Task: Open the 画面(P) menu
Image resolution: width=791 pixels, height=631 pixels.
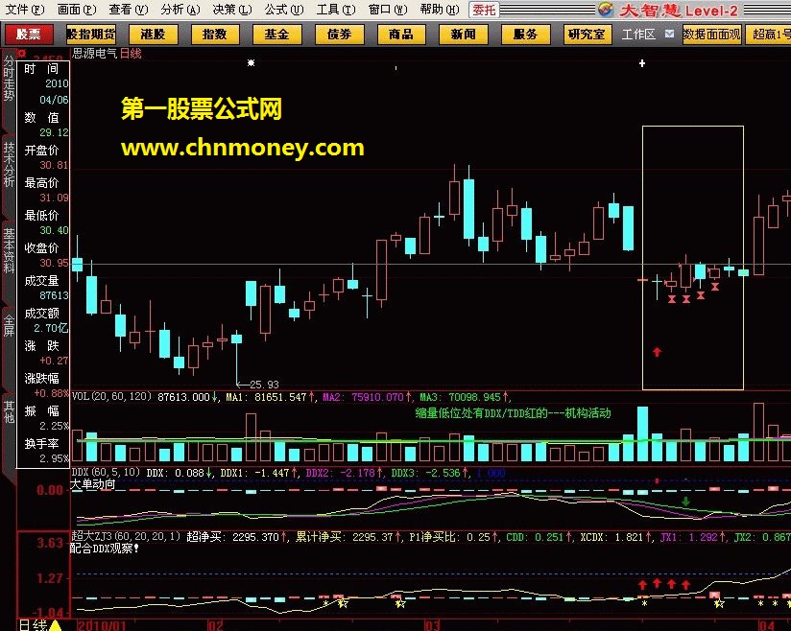Action: 77,9
